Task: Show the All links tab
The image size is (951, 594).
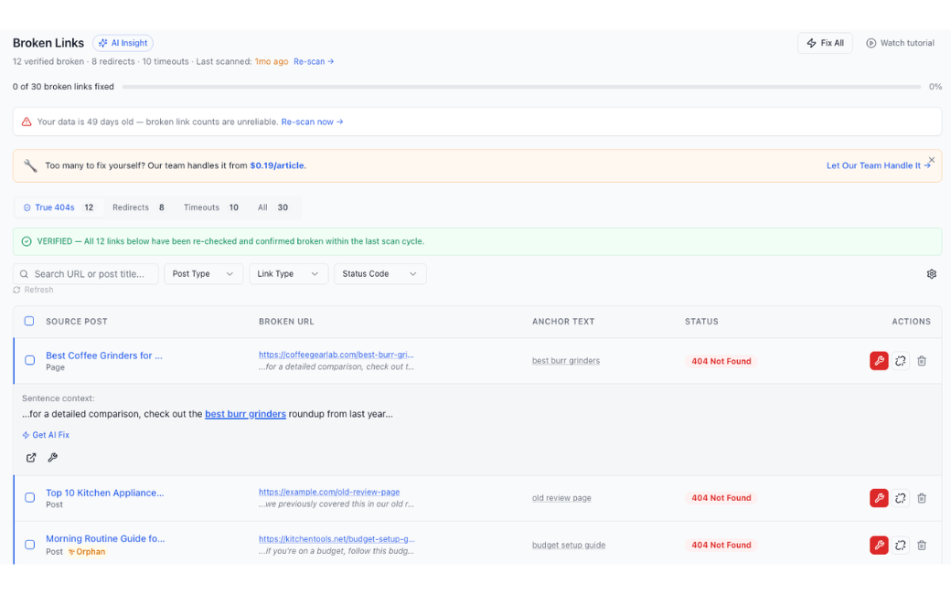Action: (x=272, y=207)
